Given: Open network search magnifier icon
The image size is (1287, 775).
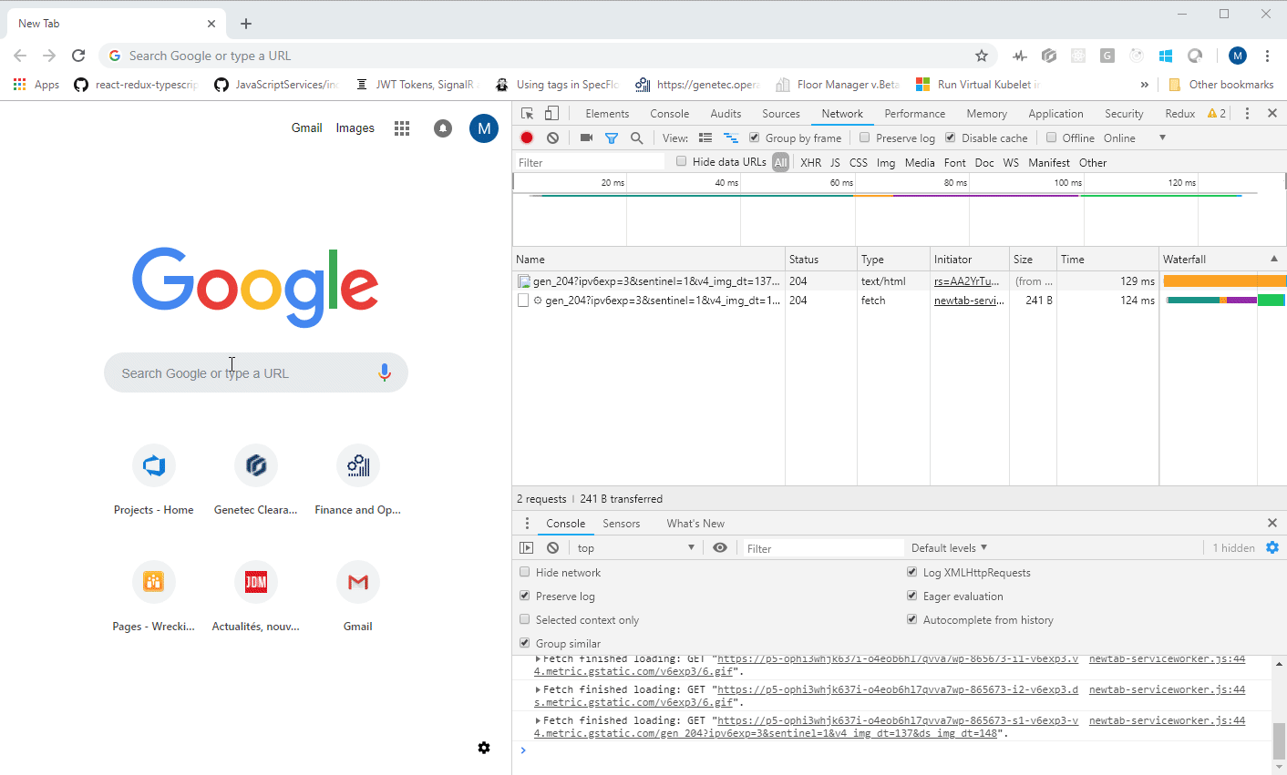Looking at the screenshot, I should pos(637,138).
